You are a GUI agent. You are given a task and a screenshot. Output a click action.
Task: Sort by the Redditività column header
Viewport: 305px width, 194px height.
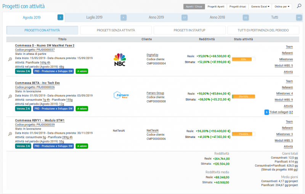207,39
